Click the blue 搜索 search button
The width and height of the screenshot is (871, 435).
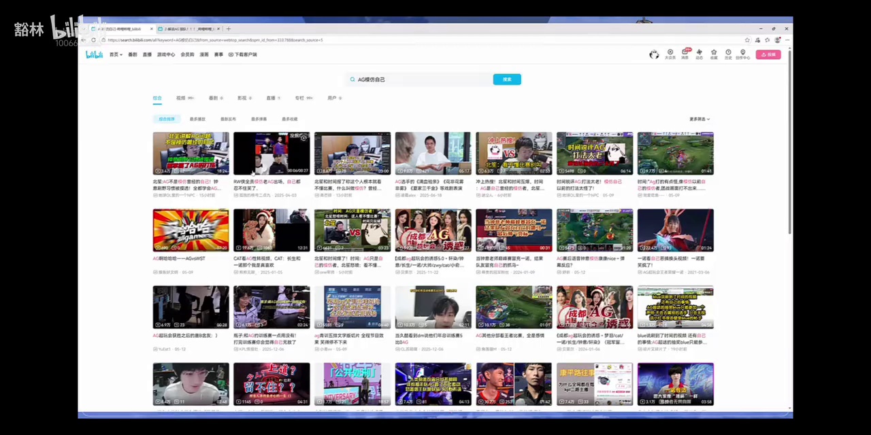(x=507, y=80)
